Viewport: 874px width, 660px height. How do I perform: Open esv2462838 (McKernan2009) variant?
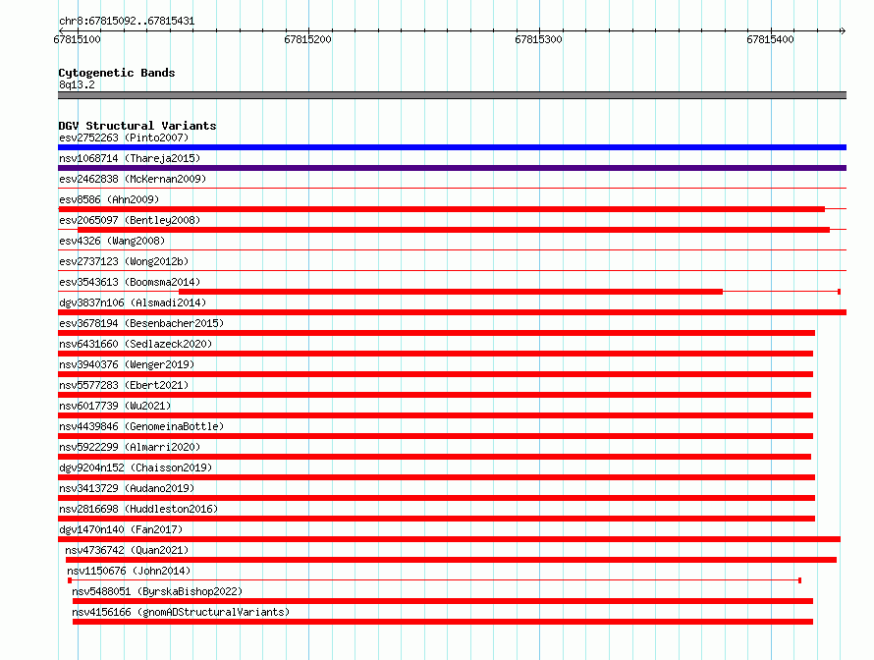pyautogui.click(x=133, y=179)
